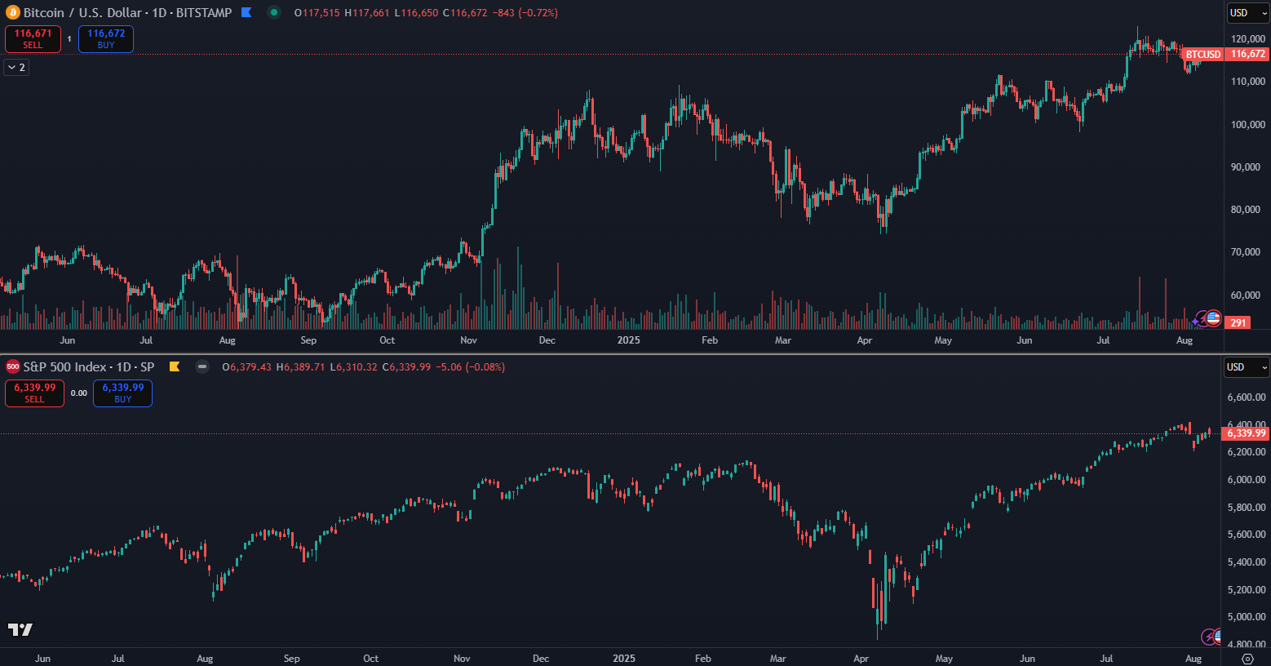Click the TradingView logo in the lower chart
Viewport: 1271px width, 666px height.
pyautogui.click(x=20, y=629)
